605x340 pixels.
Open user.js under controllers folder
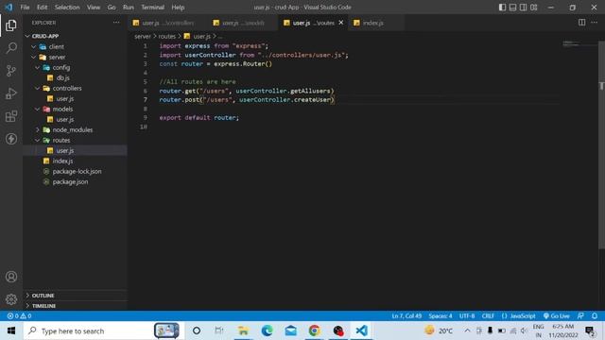click(x=76, y=98)
